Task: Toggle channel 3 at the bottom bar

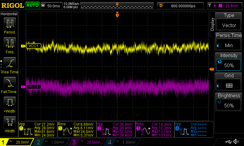Action: coord(86,142)
